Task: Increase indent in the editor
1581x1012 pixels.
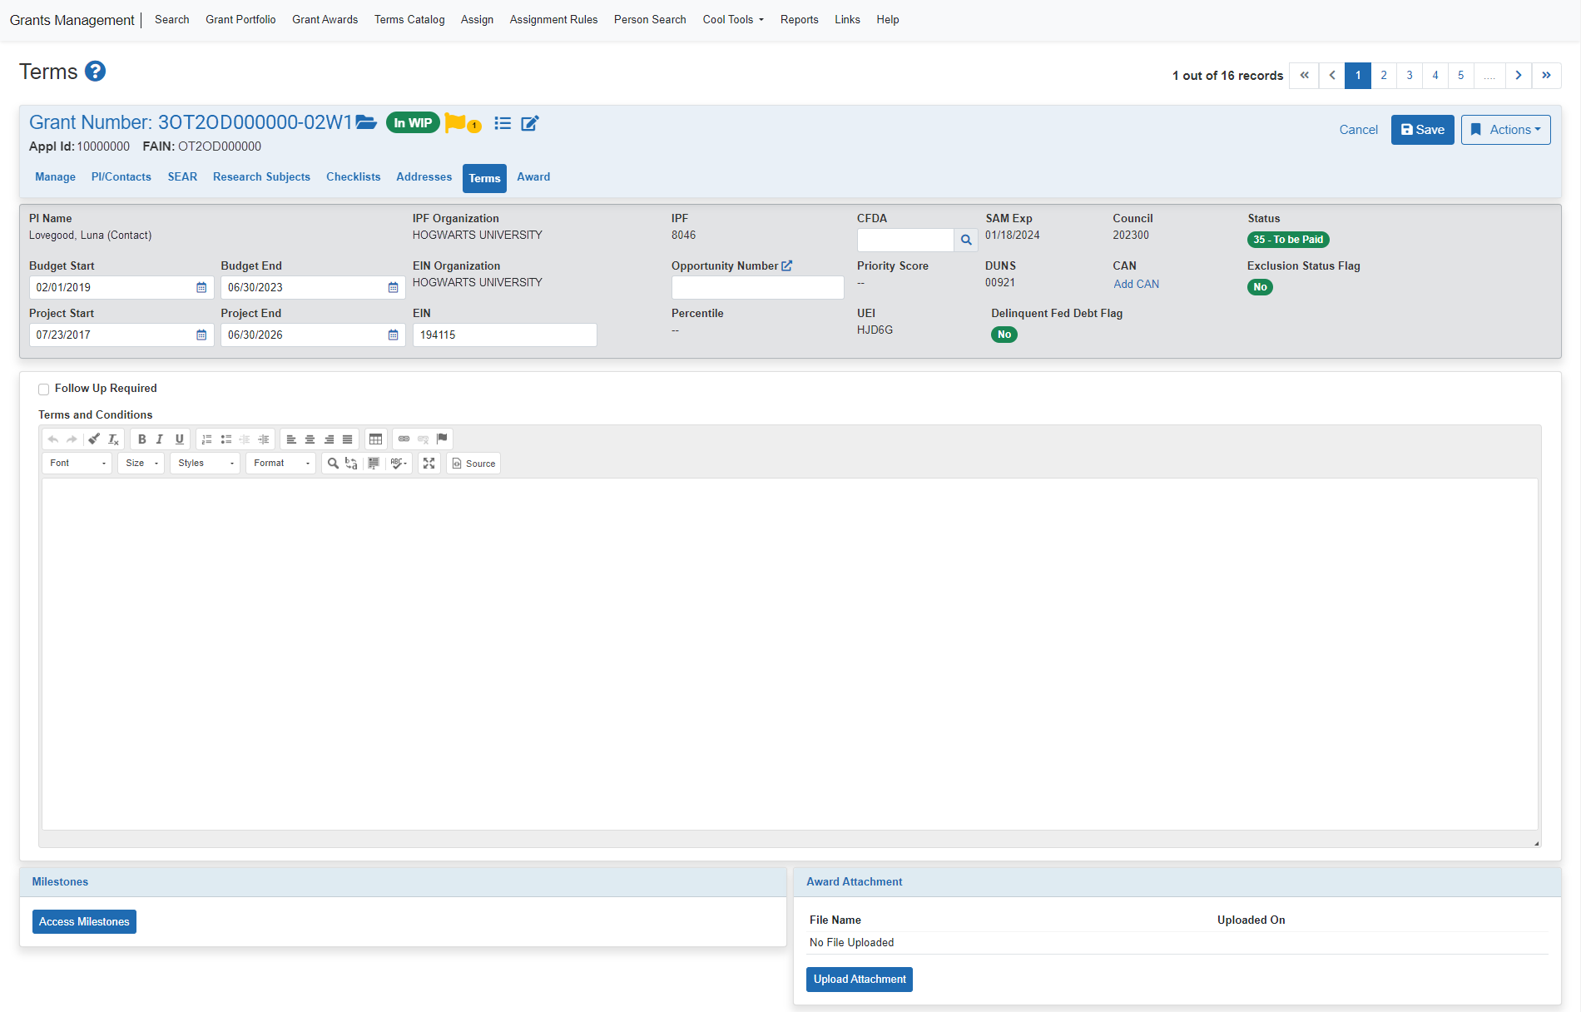Action: (264, 439)
